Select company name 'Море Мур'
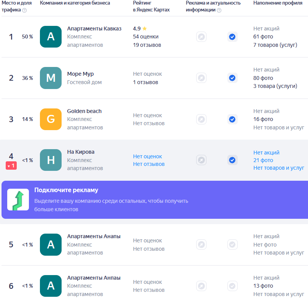Image resolution: width=308 pixels, height=304 pixels. click(80, 74)
